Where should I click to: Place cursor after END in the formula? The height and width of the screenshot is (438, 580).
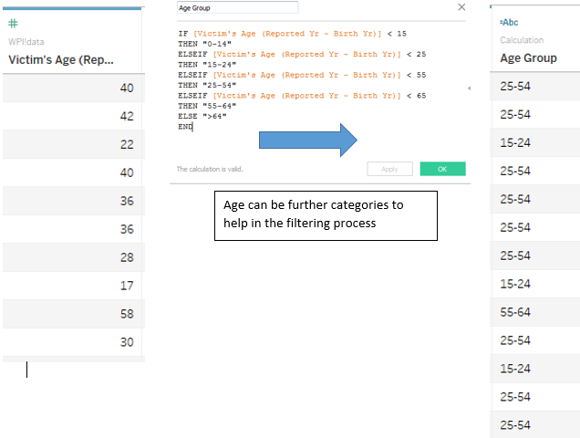coord(194,127)
